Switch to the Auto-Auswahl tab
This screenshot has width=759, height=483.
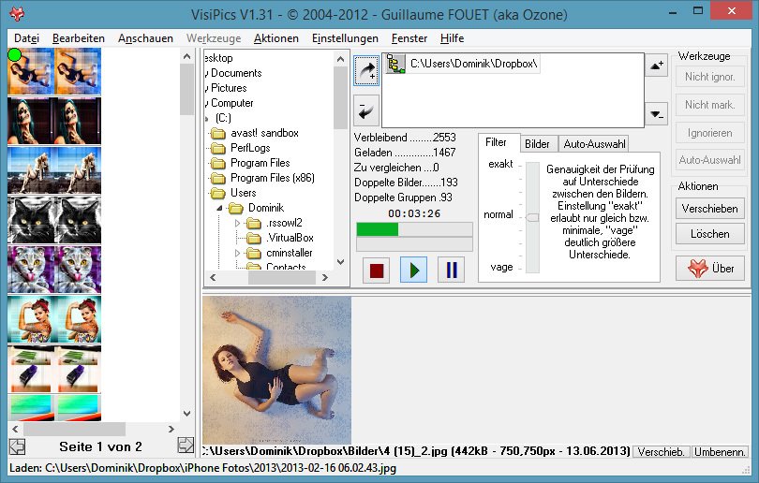pos(593,144)
